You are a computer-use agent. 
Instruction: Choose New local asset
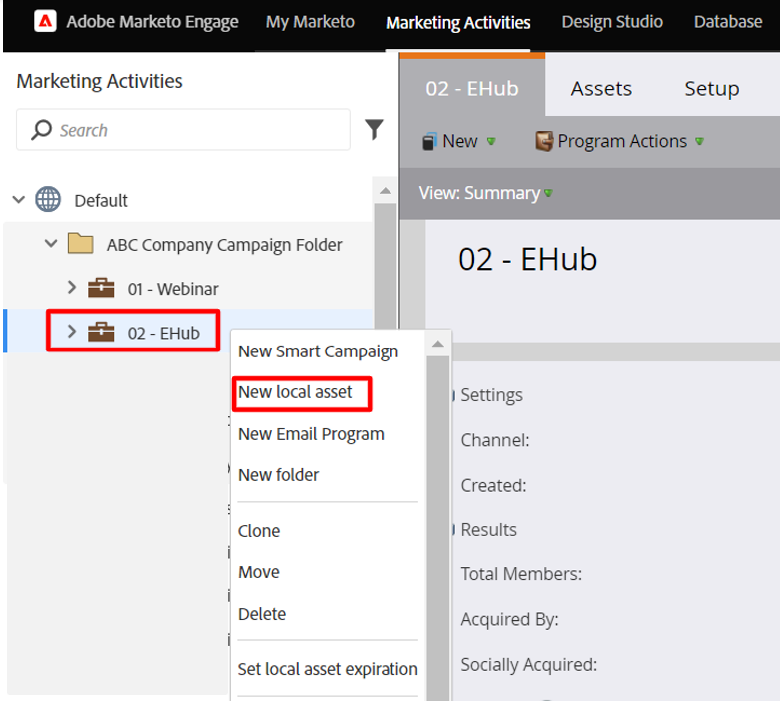coord(295,392)
